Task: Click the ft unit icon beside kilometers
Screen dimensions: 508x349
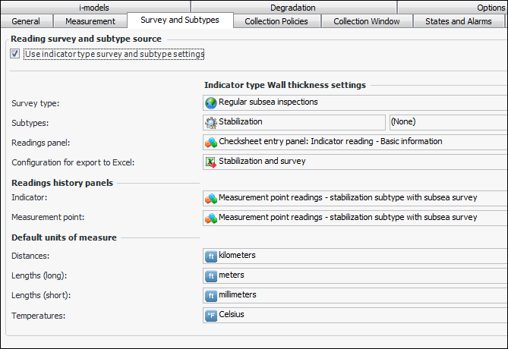Action: [211, 256]
